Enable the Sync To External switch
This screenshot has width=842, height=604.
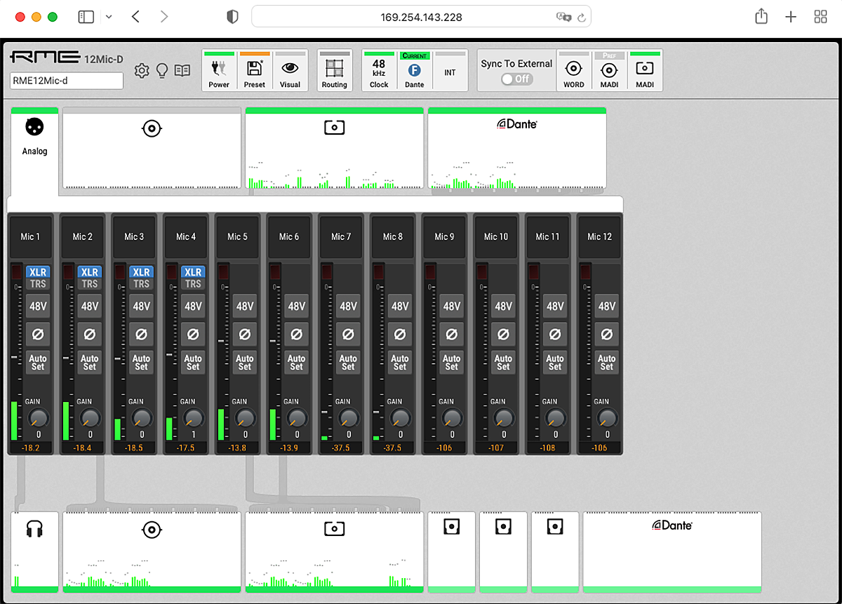click(516, 79)
